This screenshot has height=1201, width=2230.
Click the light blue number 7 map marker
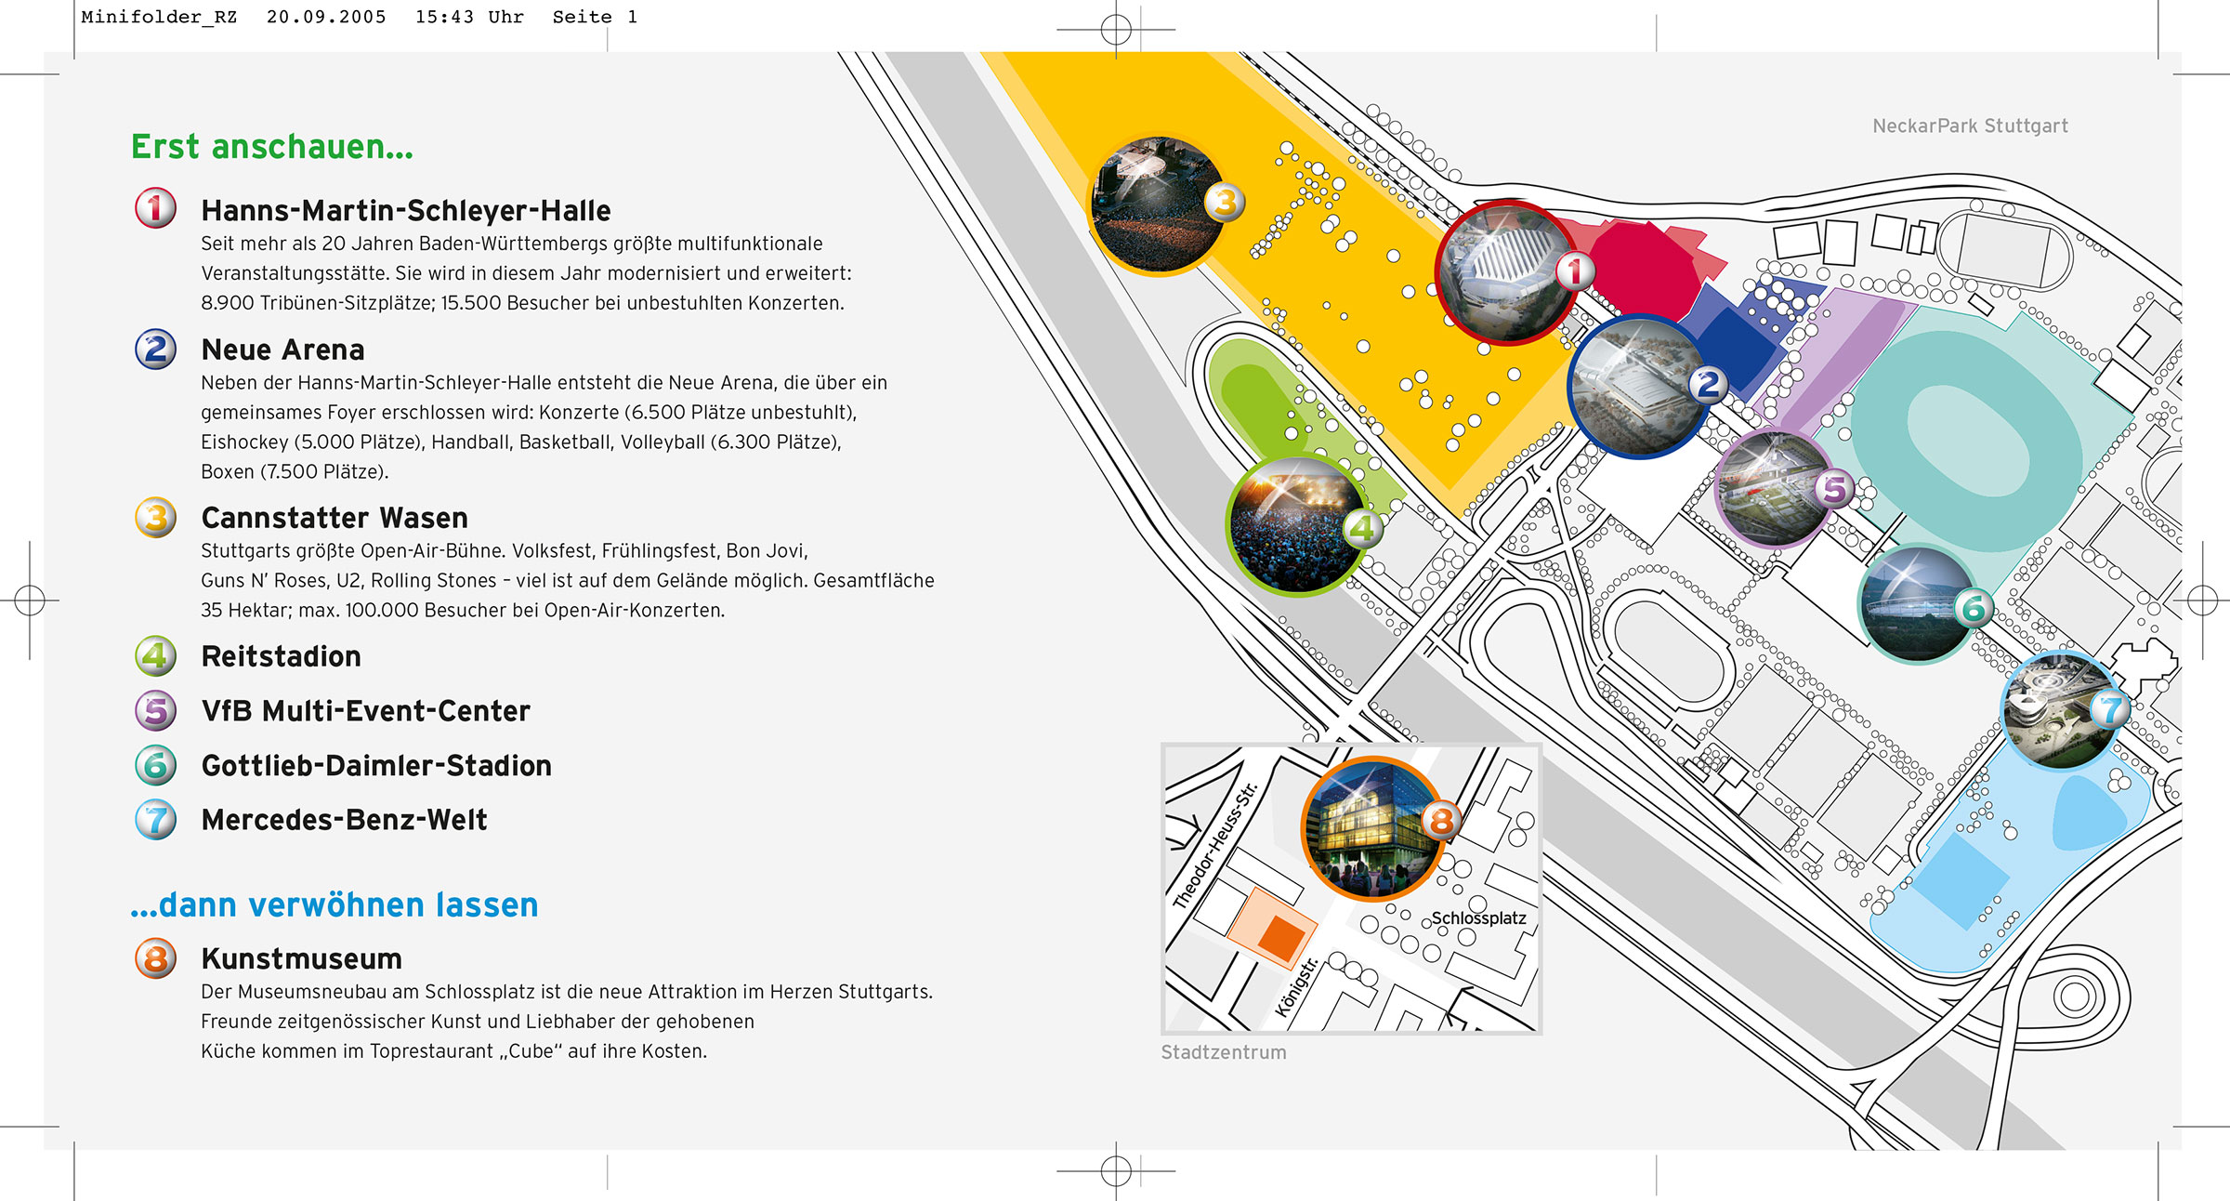pos(2110,709)
